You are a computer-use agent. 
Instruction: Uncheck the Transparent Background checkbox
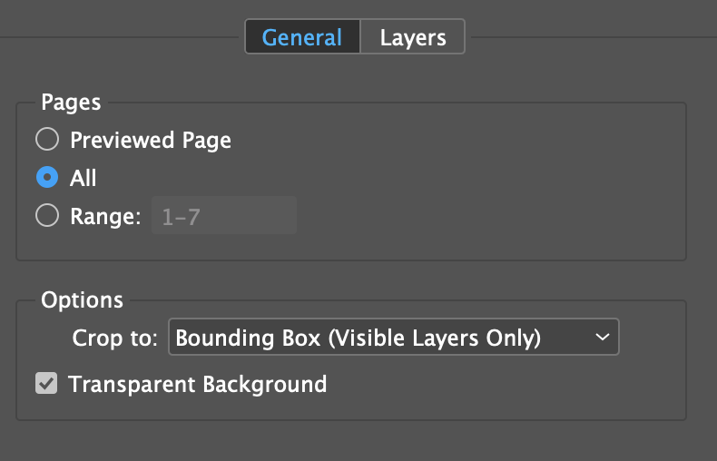(x=46, y=383)
